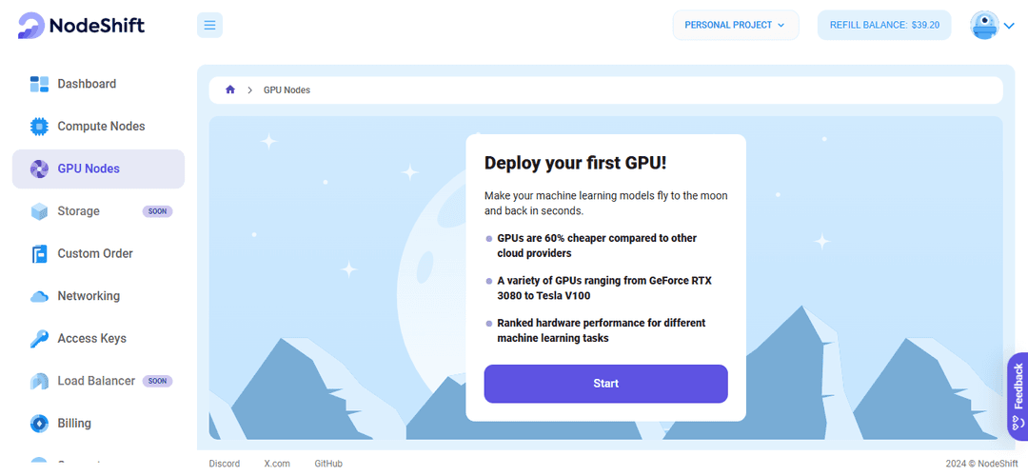Open the Feedback side tab
Screen dimensions: 1028x476
(1018, 396)
